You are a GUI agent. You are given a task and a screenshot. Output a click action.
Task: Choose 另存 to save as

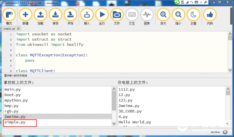[x=71, y=16]
